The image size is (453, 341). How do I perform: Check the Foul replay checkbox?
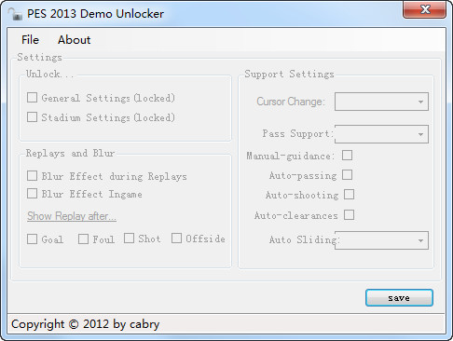point(83,239)
